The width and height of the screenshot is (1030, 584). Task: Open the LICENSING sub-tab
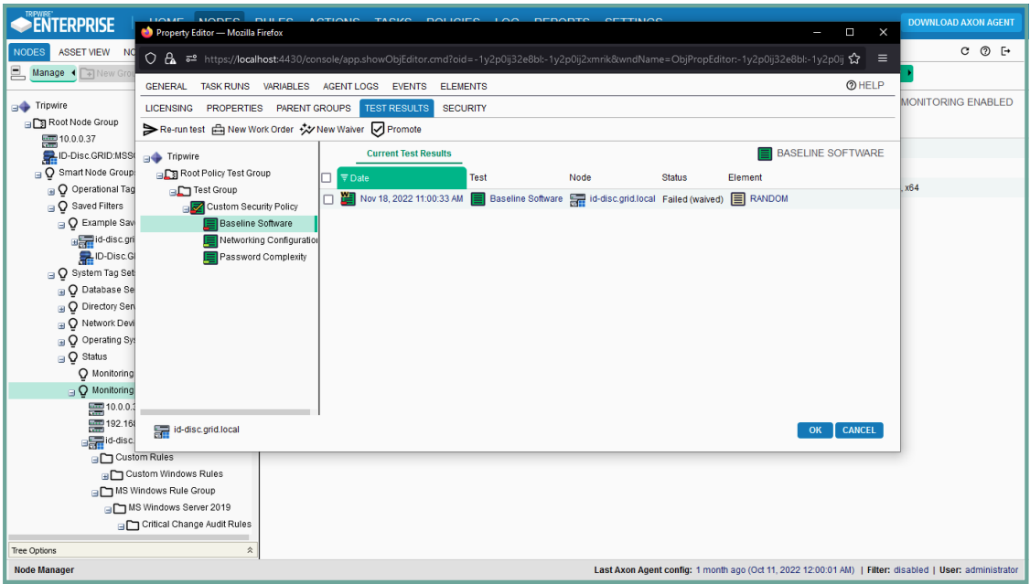click(169, 108)
